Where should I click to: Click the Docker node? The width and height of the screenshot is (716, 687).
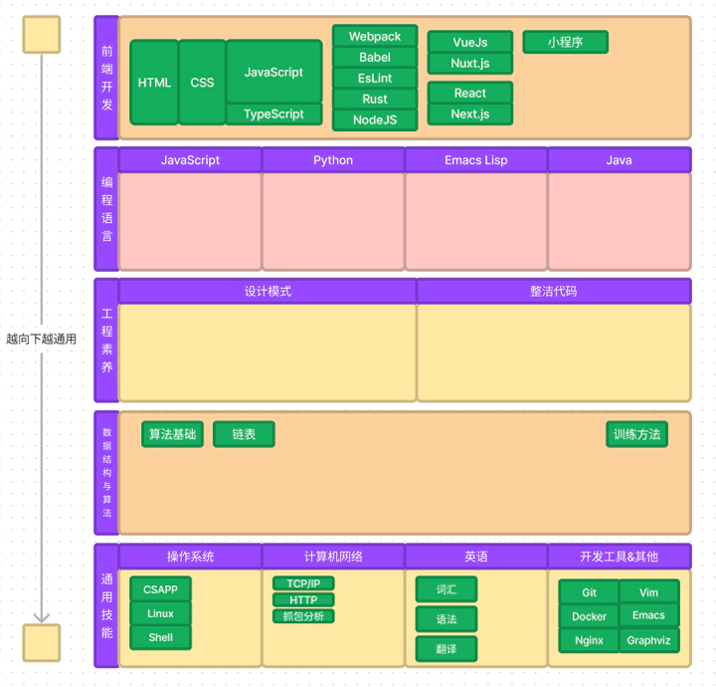pyautogui.click(x=589, y=616)
